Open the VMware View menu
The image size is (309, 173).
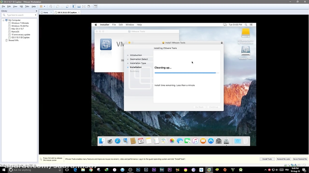click(x=15, y=6)
